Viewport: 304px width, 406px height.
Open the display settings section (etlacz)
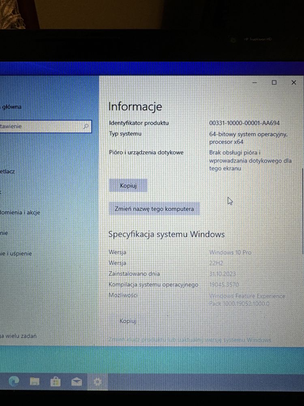coord(7,171)
